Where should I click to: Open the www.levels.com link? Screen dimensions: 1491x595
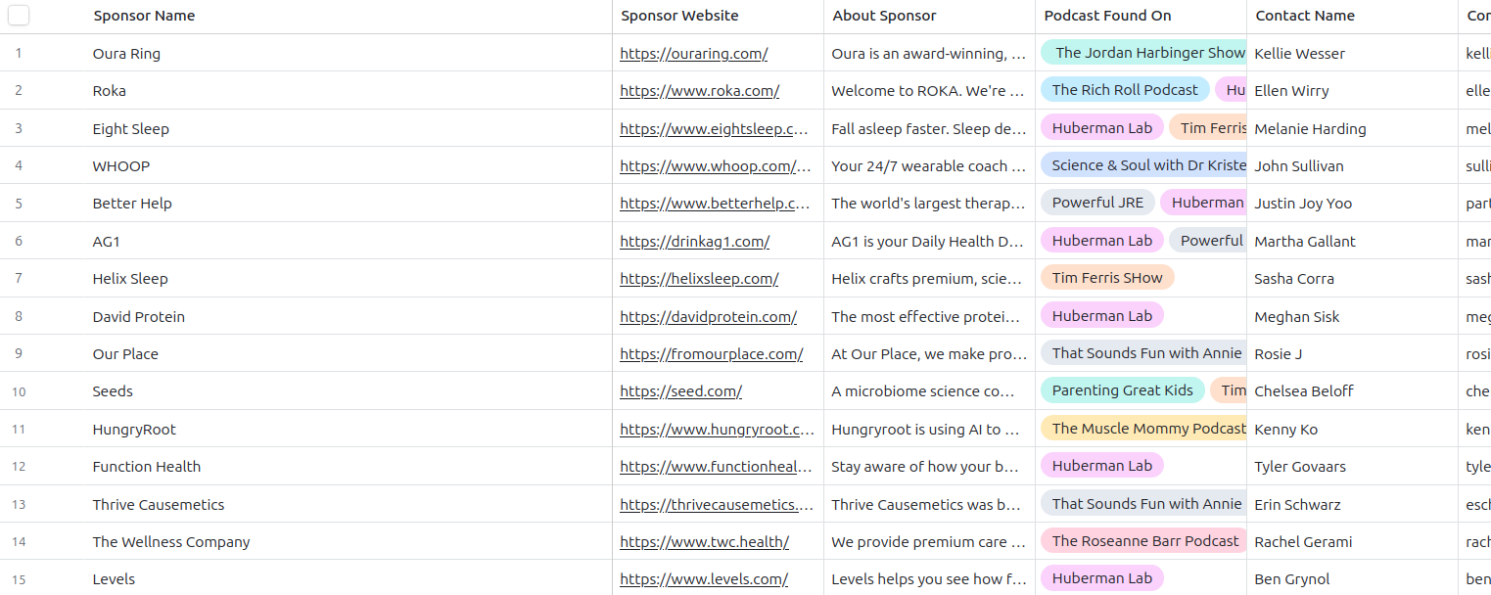click(x=704, y=578)
